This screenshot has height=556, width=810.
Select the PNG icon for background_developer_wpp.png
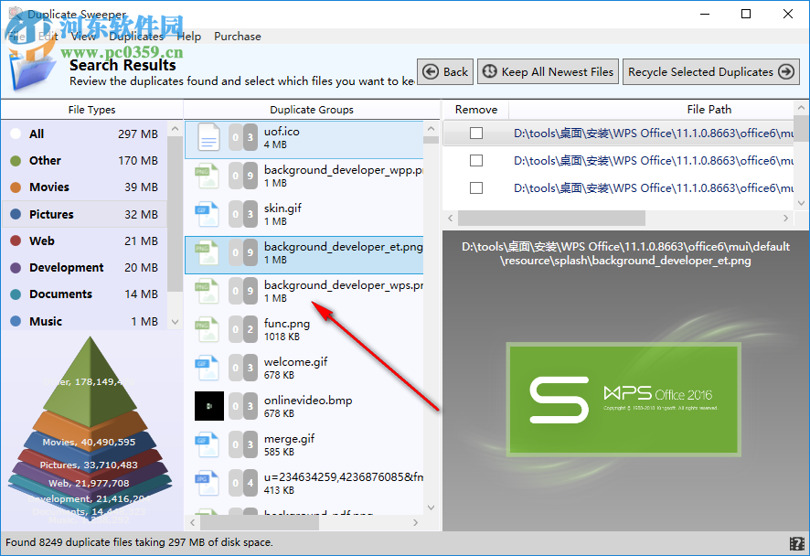point(208,176)
